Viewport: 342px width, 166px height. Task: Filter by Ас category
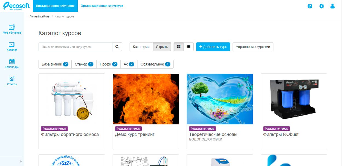pyautogui.click(x=129, y=64)
